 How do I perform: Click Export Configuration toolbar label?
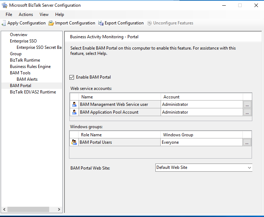(x=124, y=23)
